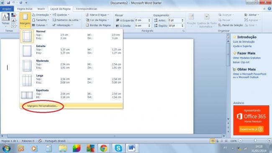
Task: Click the Baixar Clip-Art link
Action: point(241,62)
